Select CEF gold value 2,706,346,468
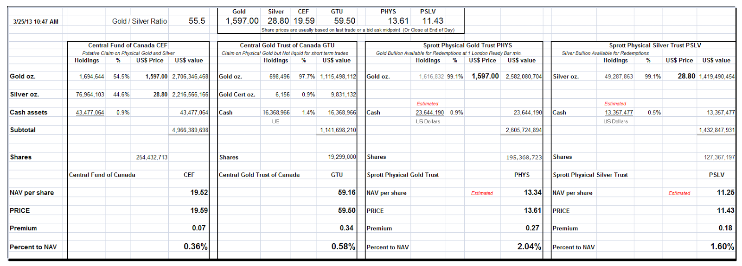Image resolution: width=742 pixels, height=266 pixels. tap(190, 76)
